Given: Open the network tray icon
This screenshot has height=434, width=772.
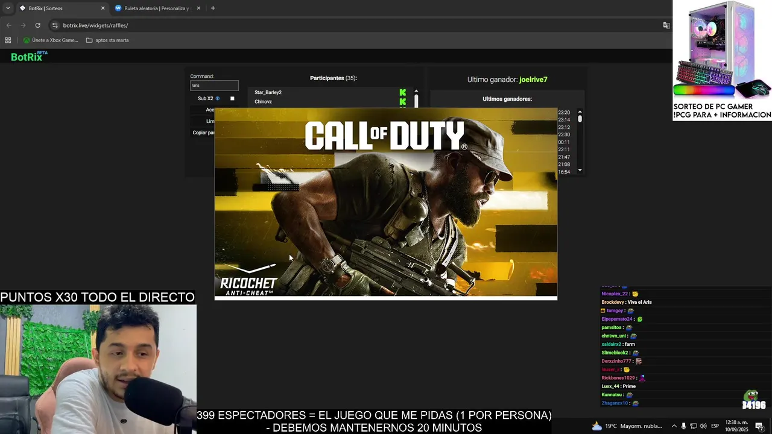Looking at the screenshot, I should [x=693, y=426].
